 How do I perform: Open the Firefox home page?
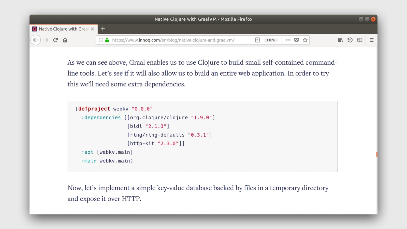click(x=65, y=40)
